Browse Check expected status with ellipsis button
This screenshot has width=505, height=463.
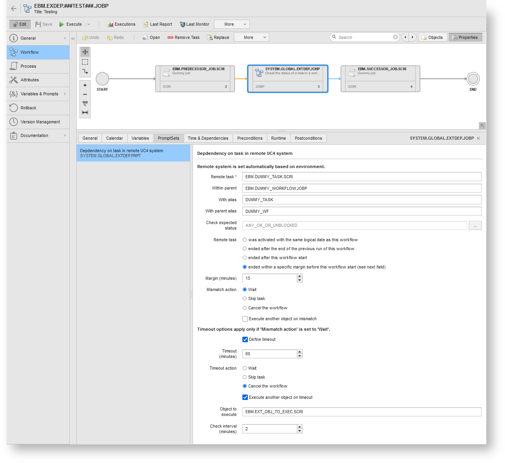click(475, 226)
